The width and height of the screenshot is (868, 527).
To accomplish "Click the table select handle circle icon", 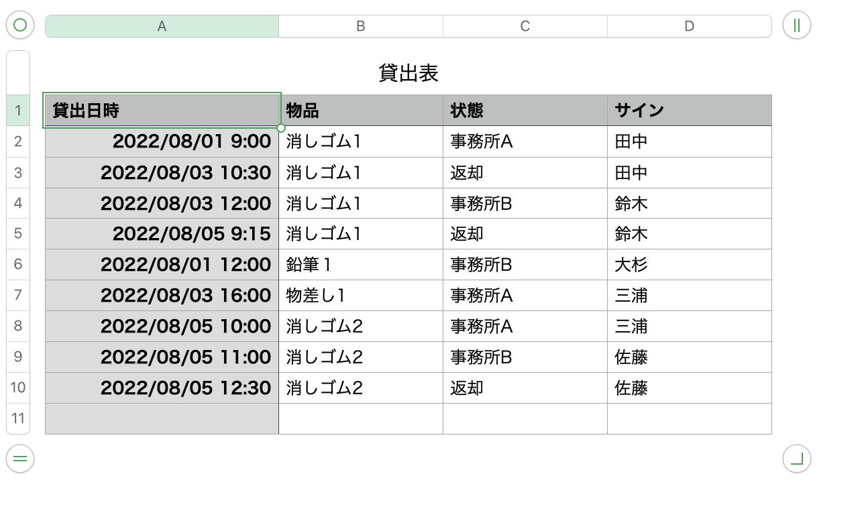I will (x=20, y=25).
